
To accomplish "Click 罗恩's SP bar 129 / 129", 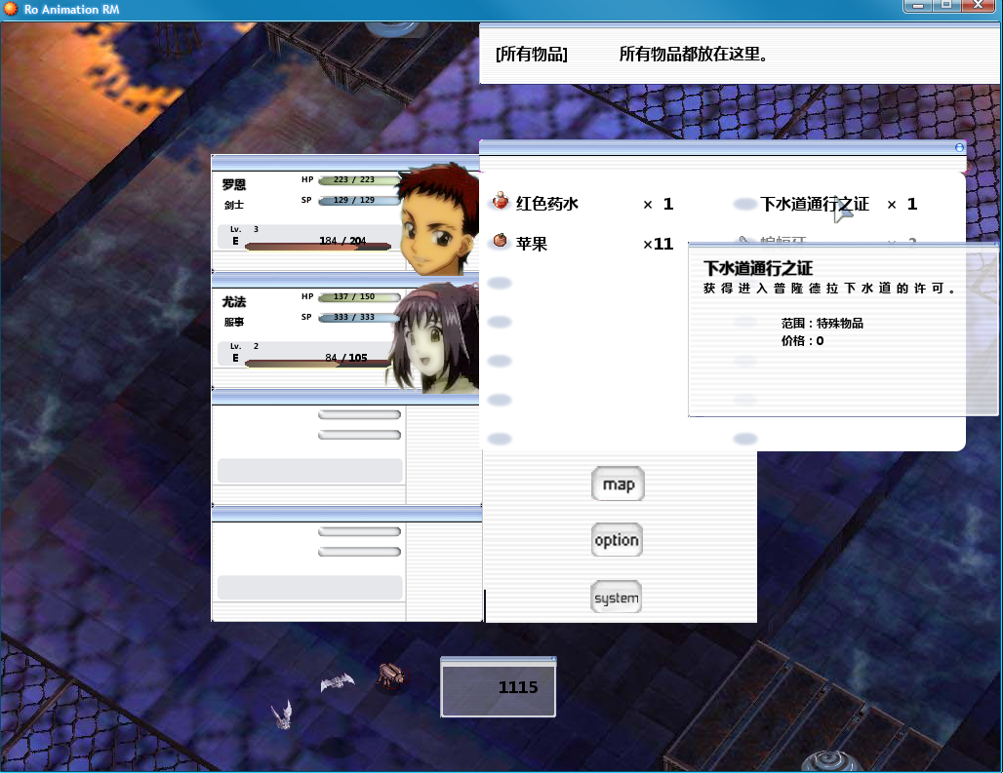I will [358, 201].
